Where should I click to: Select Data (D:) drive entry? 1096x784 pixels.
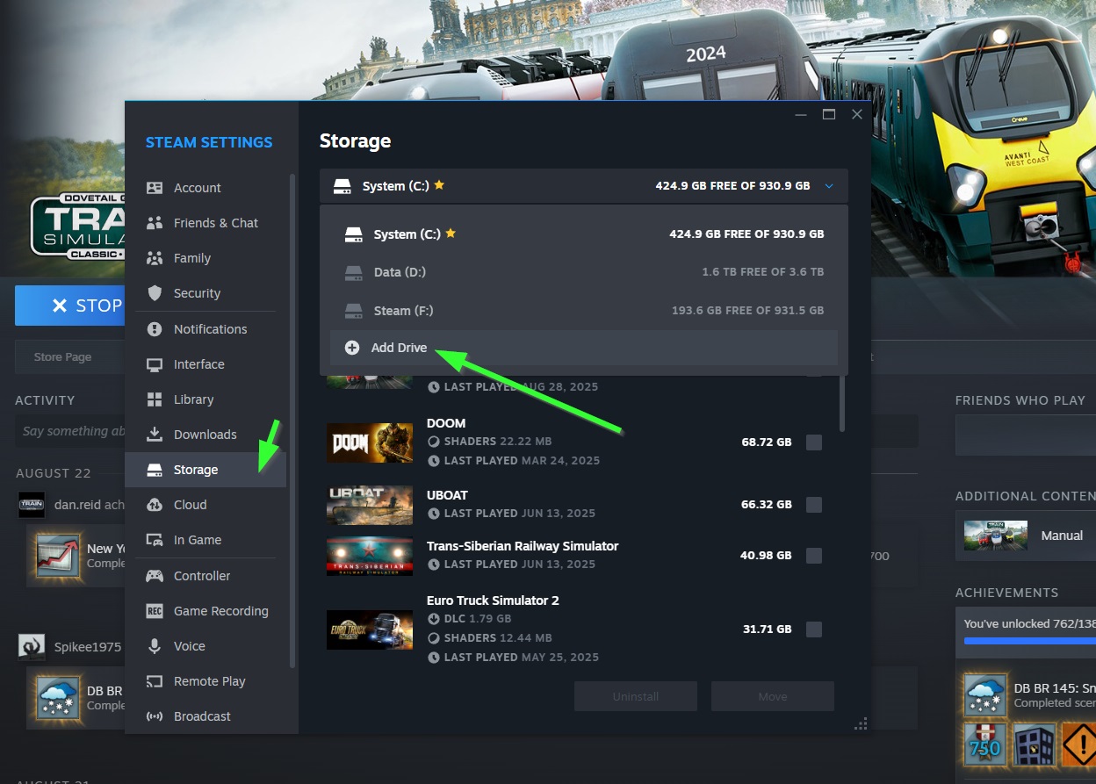[x=583, y=272]
